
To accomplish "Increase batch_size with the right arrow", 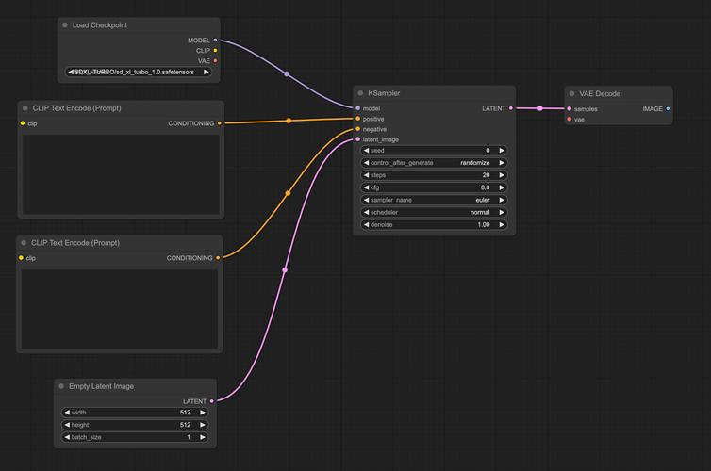I will [202, 437].
